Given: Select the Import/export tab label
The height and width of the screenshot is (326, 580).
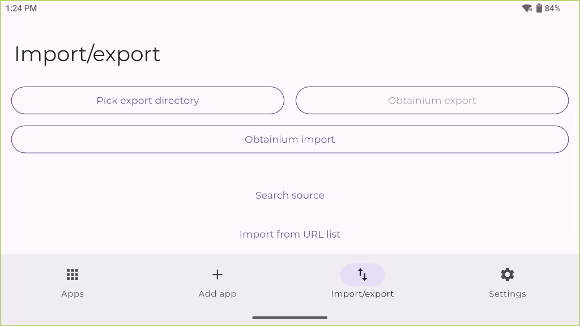Looking at the screenshot, I should (362, 294).
